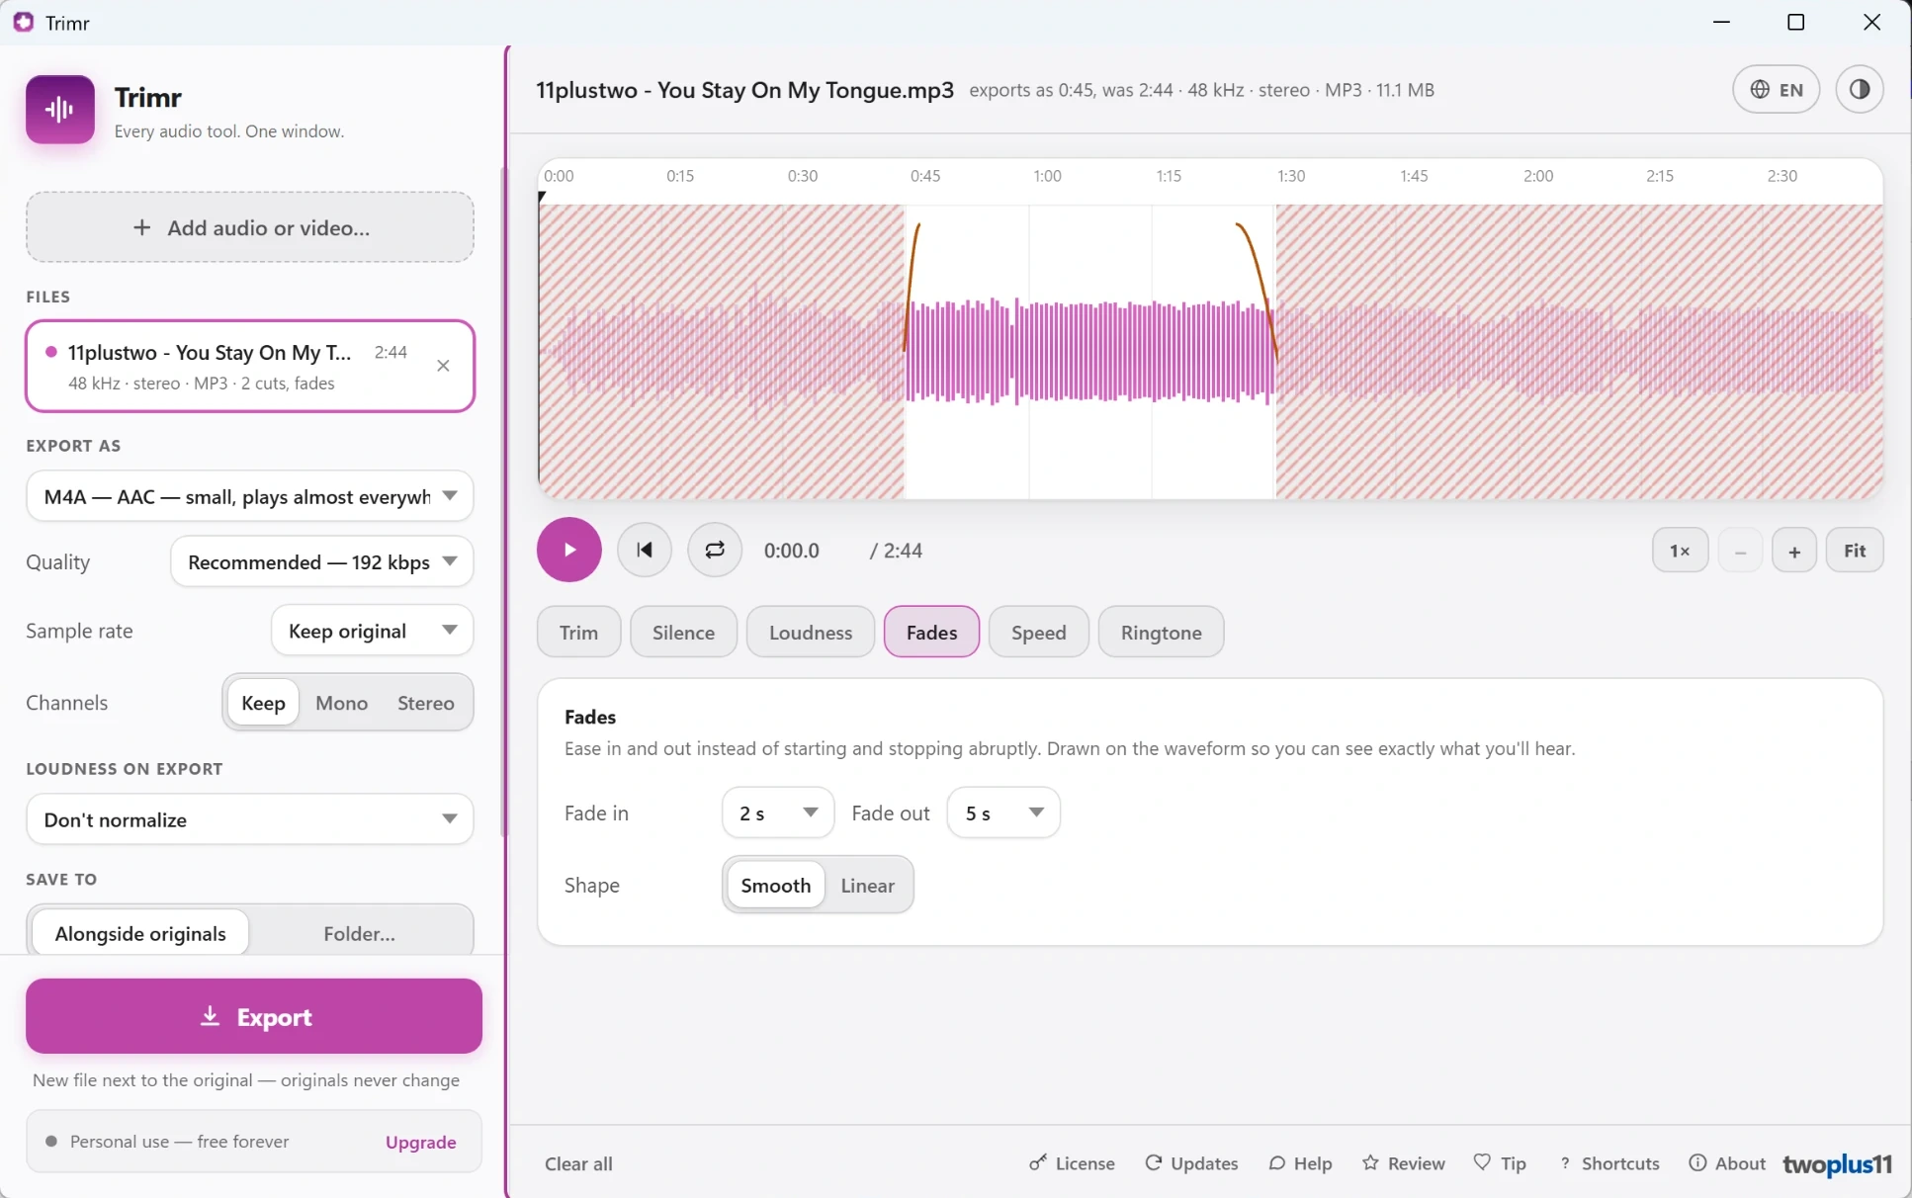The height and width of the screenshot is (1198, 1912).
Task: Jump to start with skip-back icon
Action: (645, 550)
